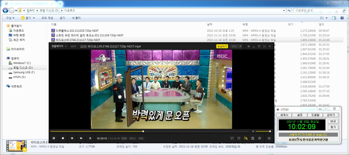This screenshot has height=155, width=349.
Task: Open PotPlayer hamburger menu icon
Action: click(269, 138)
